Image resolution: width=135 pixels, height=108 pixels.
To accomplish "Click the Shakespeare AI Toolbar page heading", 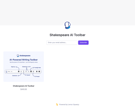I will [67, 35].
